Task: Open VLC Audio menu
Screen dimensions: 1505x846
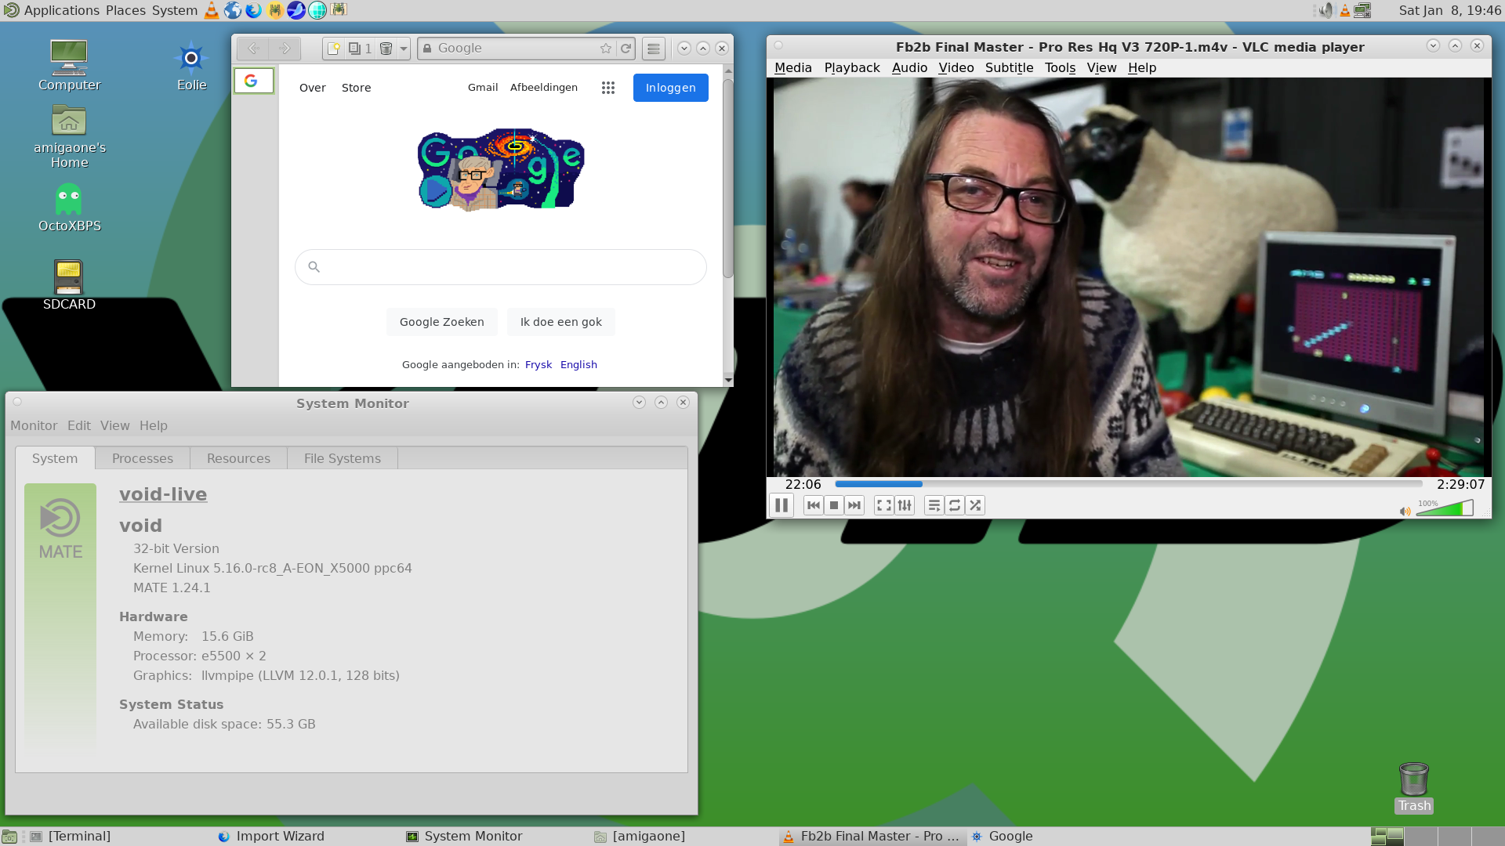Action: tap(909, 67)
